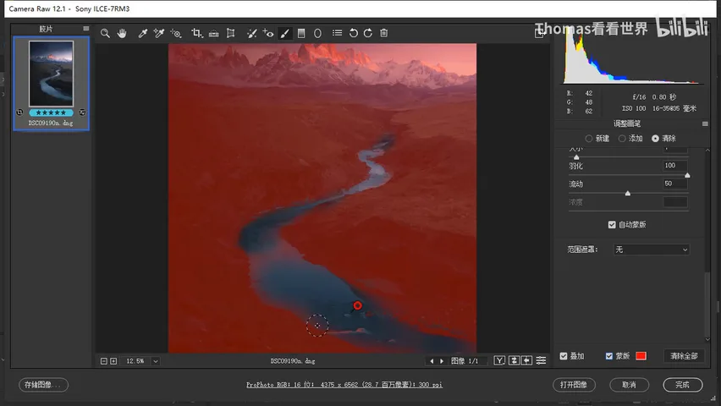Swap before and after settings
The image size is (721, 406).
pos(514,360)
